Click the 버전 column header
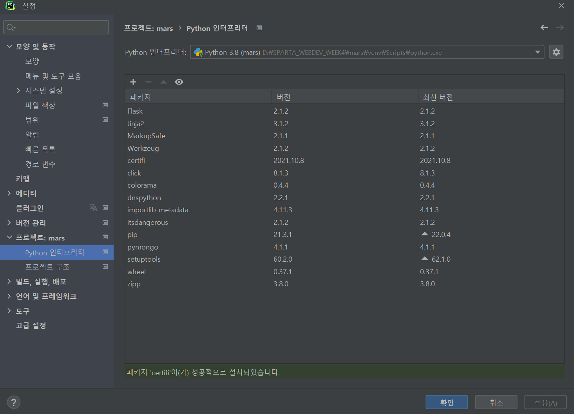Screen dimensions: 574x414 pyautogui.click(x=345, y=97)
